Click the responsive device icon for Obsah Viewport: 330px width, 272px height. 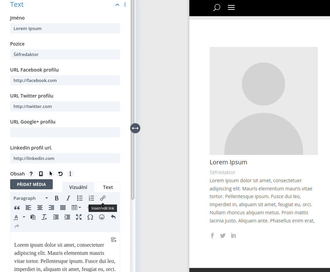pyautogui.click(x=41, y=174)
